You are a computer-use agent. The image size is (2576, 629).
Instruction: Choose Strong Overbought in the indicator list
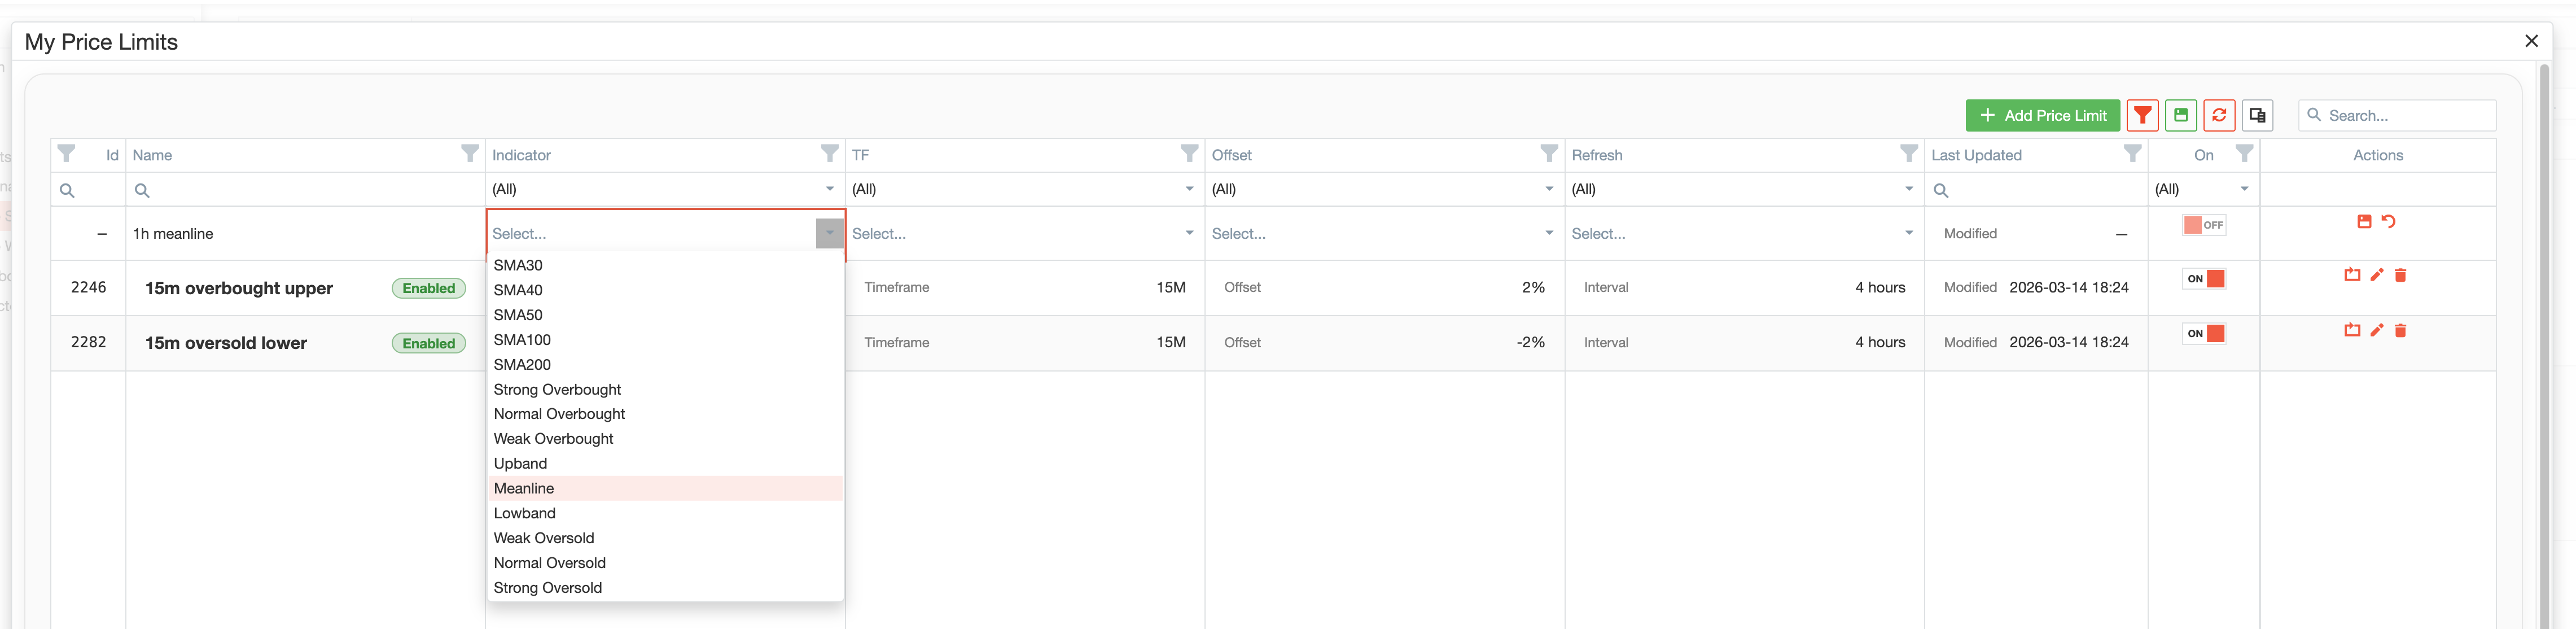point(557,389)
